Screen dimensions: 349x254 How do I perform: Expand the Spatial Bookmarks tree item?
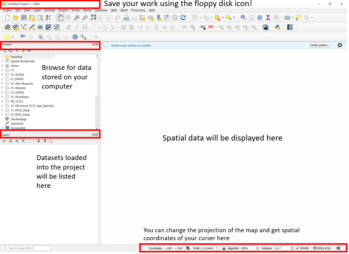(x=3, y=61)
